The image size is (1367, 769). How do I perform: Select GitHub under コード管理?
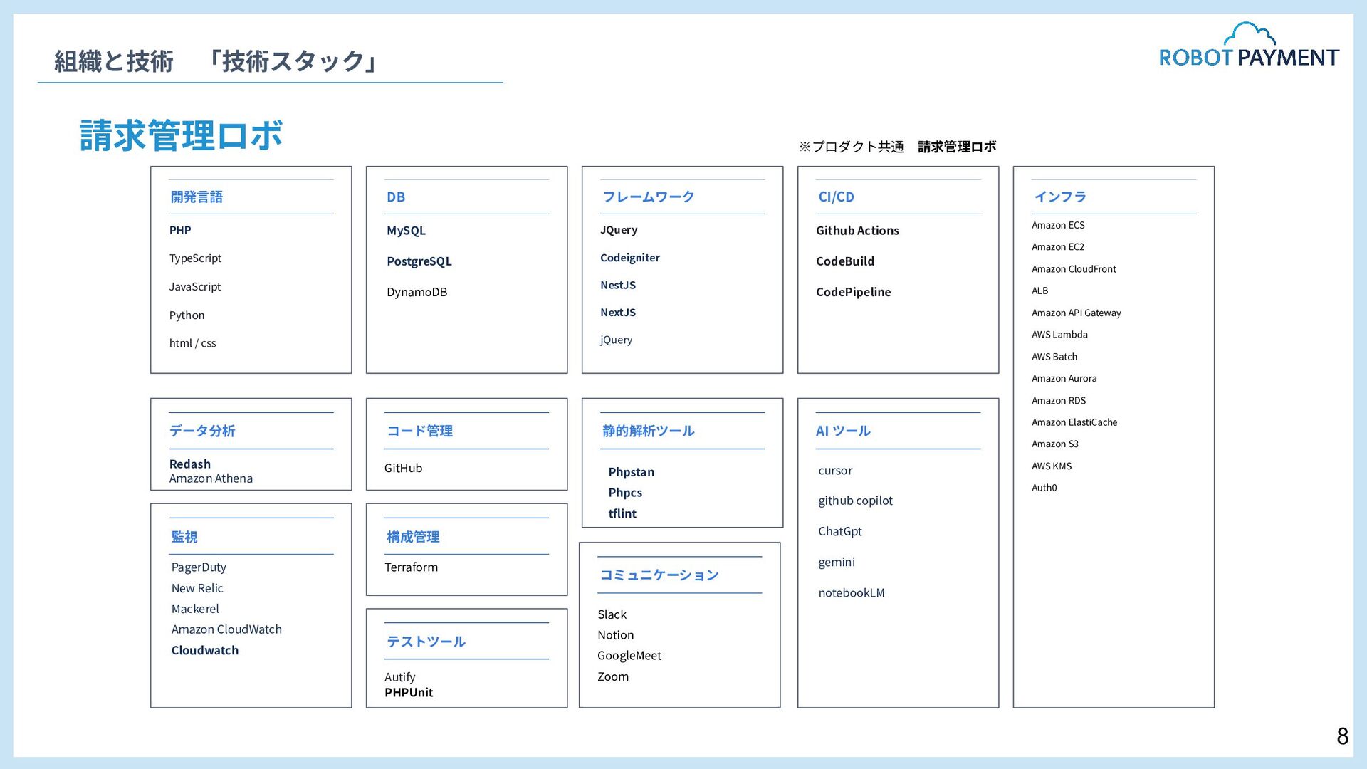pos(403,468)
